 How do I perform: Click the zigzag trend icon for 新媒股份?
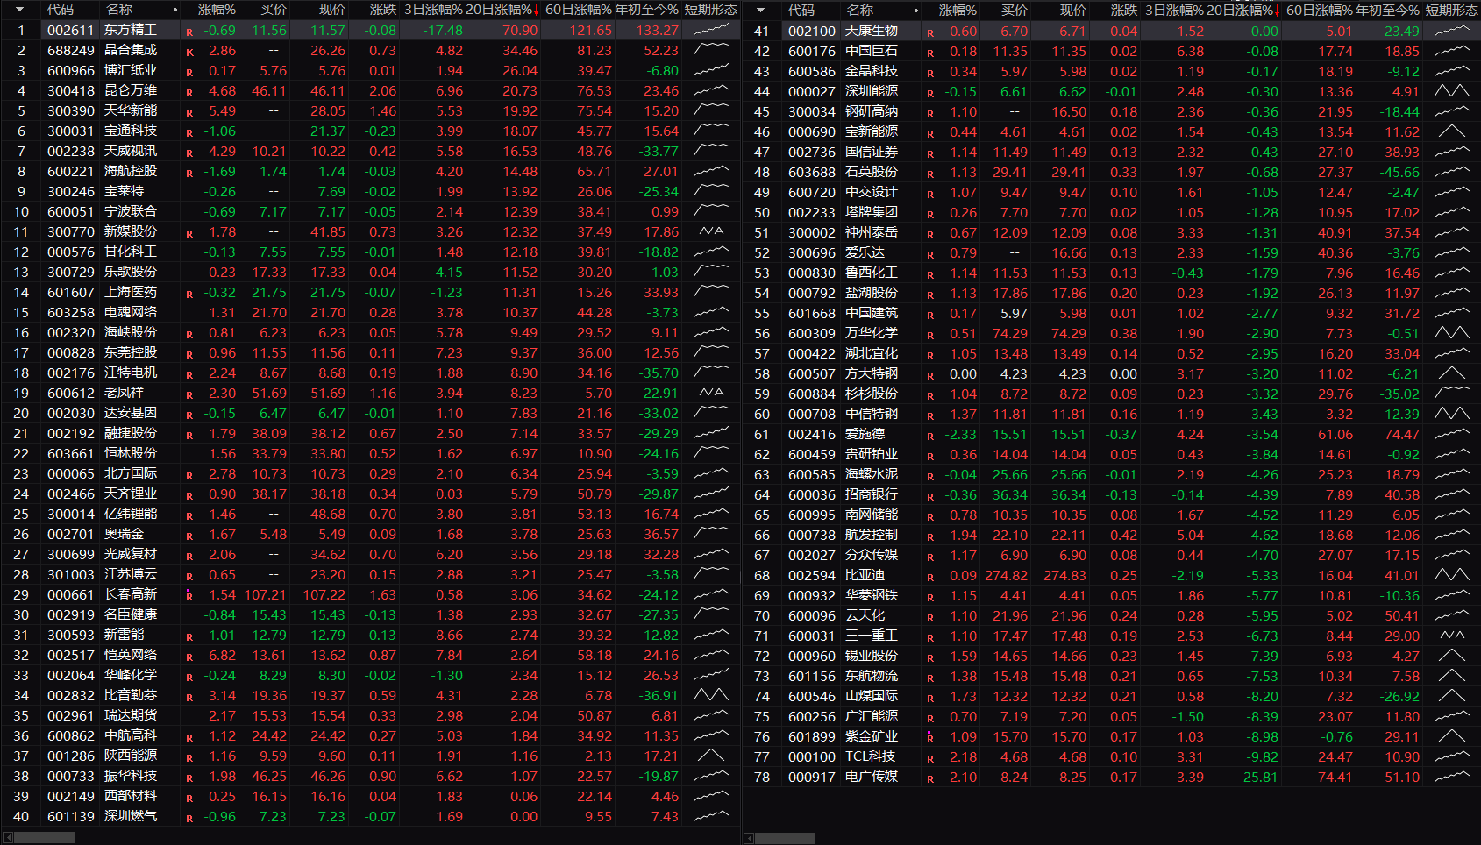[711, 231]
